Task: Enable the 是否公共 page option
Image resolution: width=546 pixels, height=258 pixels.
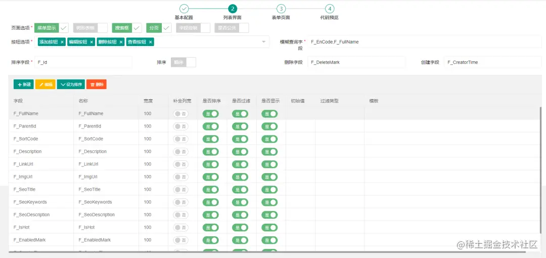Action: coord(232,28)
